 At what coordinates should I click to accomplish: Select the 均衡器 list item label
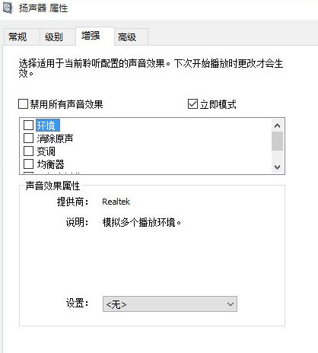(x=50, y=164)
